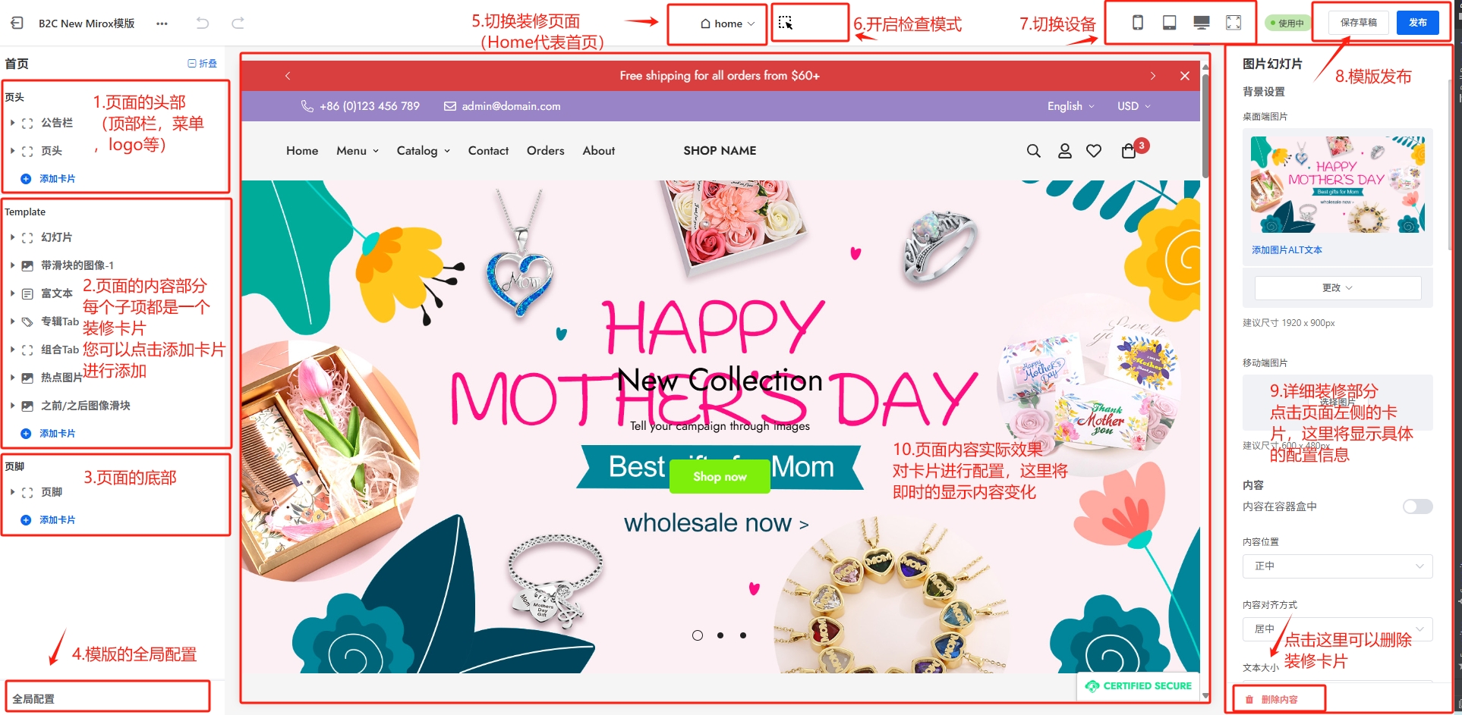Toggle 内容在容器盒中 switch
This screenshot has width=1462, height=715.
pyautogui.click(x=1417, y=506)
